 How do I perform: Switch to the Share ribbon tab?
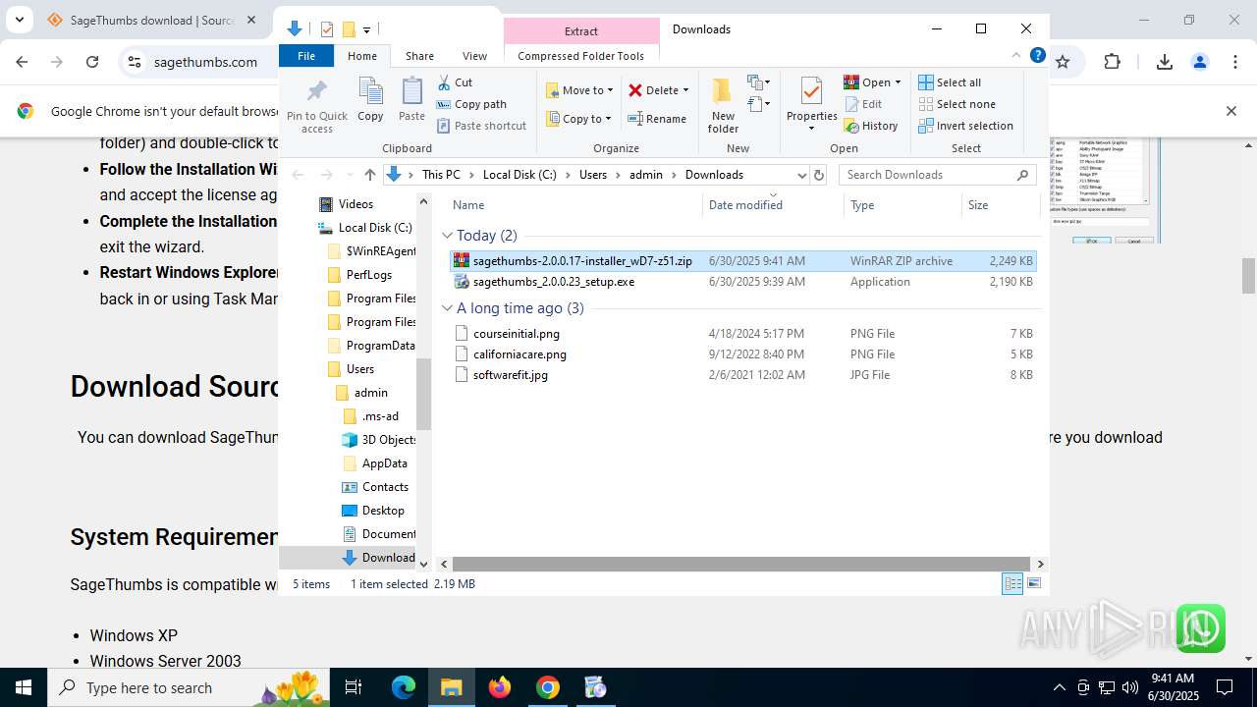419,56
